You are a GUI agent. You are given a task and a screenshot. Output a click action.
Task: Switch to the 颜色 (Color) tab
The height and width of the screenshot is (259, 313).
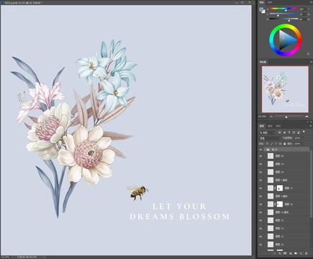(262, 2)
